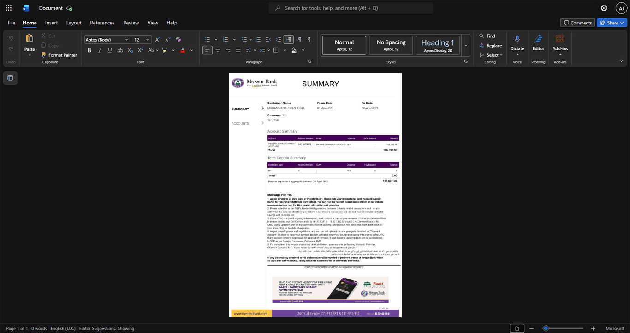Toggle Italic formatting
This screenshot has height=333, width=630.
[100, 50]
